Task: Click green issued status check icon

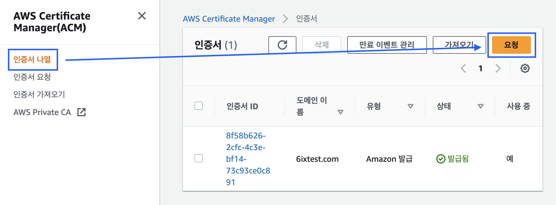Action: point(441,159)
